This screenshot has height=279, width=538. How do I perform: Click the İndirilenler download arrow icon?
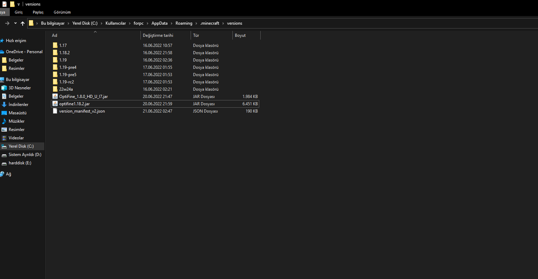tap(4, 105)
